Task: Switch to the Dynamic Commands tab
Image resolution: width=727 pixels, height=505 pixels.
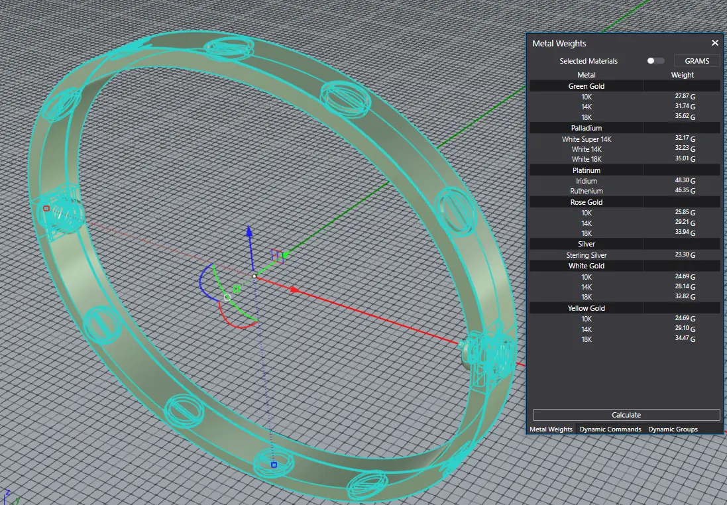Action: tap(610, 429)
